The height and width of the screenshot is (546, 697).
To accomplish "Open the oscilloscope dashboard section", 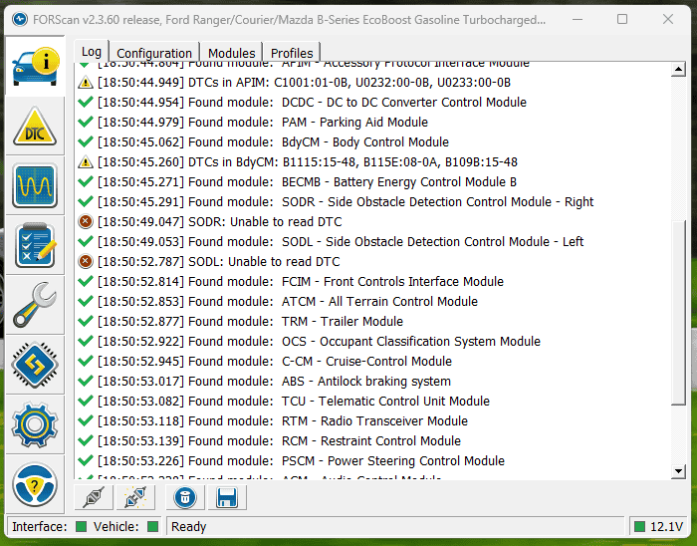I will point(35,186).
